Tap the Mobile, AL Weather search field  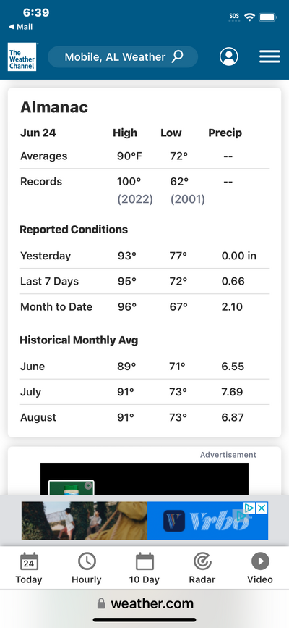123,57
